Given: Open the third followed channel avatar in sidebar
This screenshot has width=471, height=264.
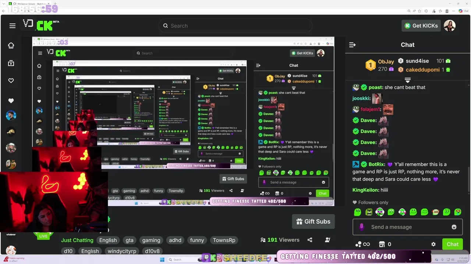Looking at the screenshot, I should [x=11, y=148].
